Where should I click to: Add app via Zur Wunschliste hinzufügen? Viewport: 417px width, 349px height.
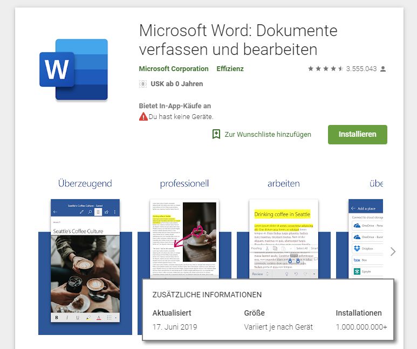[x=268, y=135]
